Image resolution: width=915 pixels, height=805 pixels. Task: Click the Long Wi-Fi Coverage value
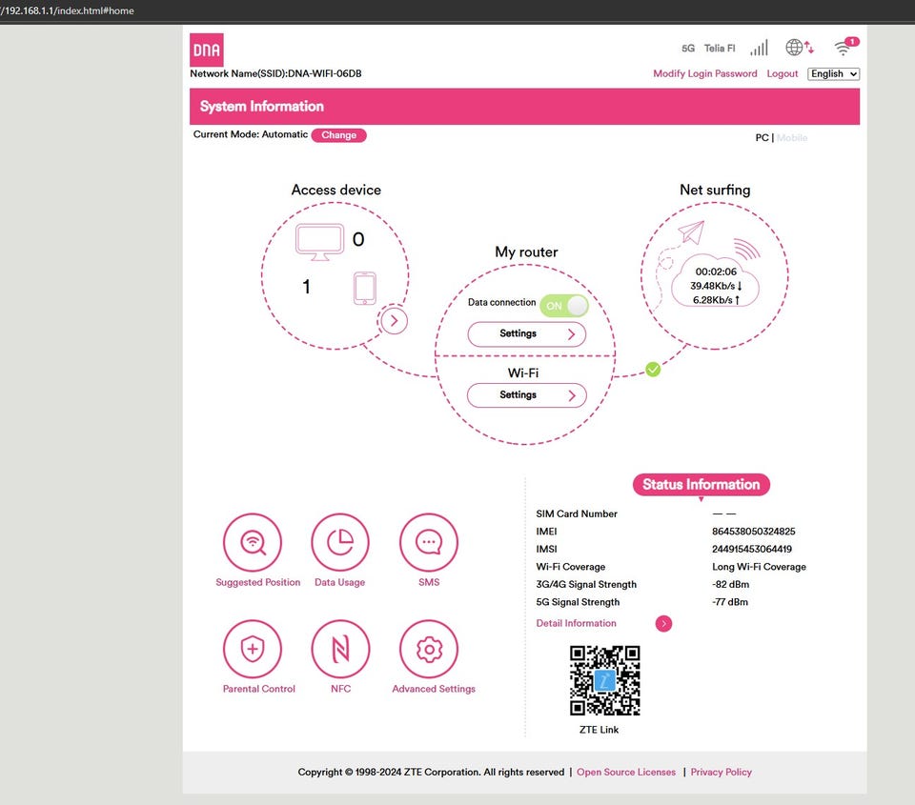pyautogui.click(x=759, y=567)
